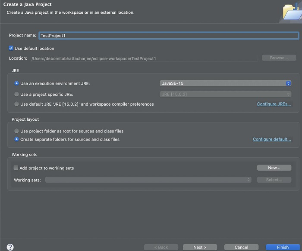This screenshot has width=302, height=251.
Task: Open the project specific JRE dropdown
Action: [226, 94]
